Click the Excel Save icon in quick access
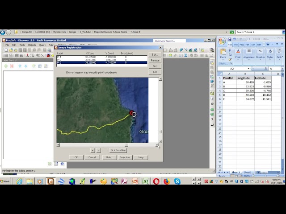286x214 pixels. pyautogui.click(x=230, y=39)
